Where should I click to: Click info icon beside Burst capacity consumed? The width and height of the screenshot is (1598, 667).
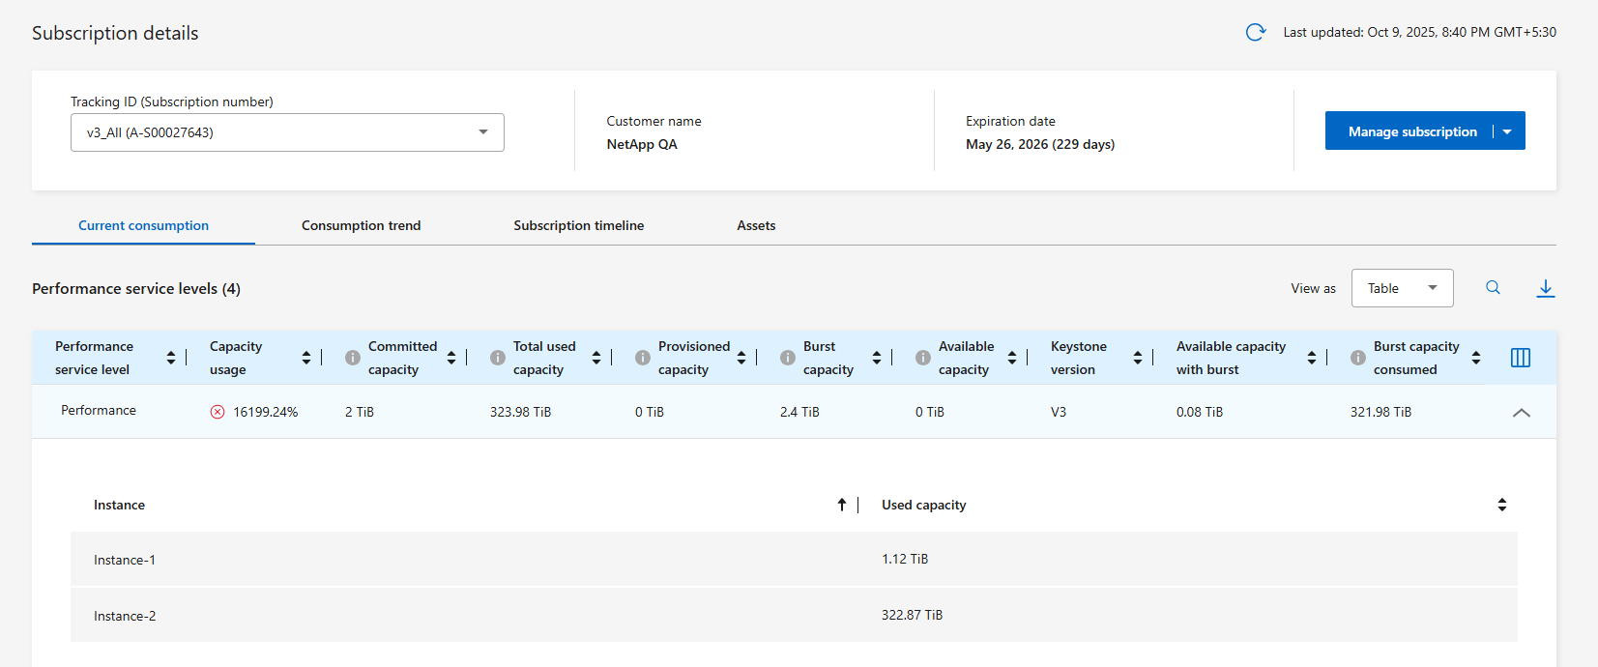[1358, 358]
